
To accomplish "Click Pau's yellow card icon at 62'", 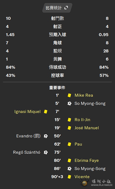I will pos(69,144).
